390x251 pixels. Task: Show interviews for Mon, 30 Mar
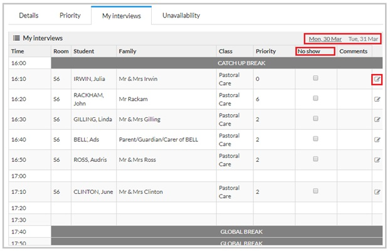coord(325,39)
